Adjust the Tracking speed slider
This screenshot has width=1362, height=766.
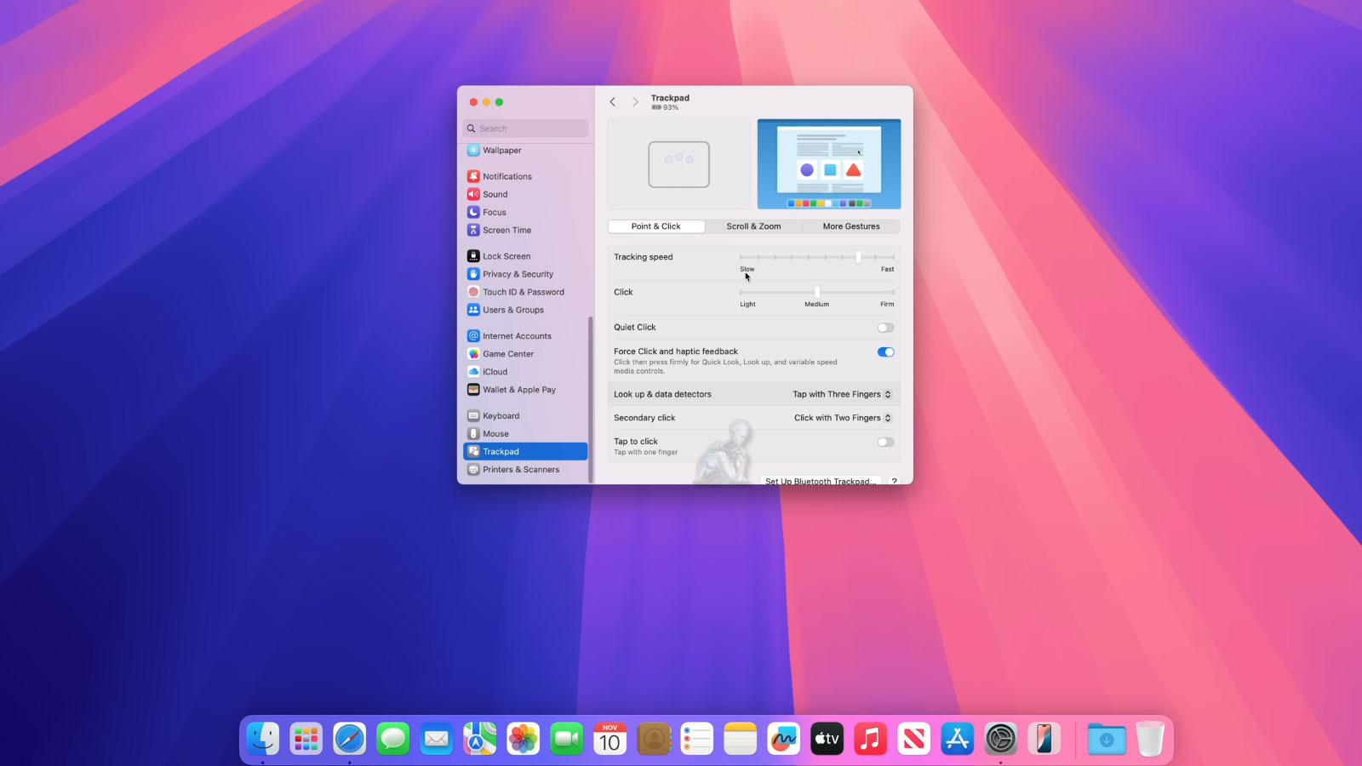(x=816, y=257)
